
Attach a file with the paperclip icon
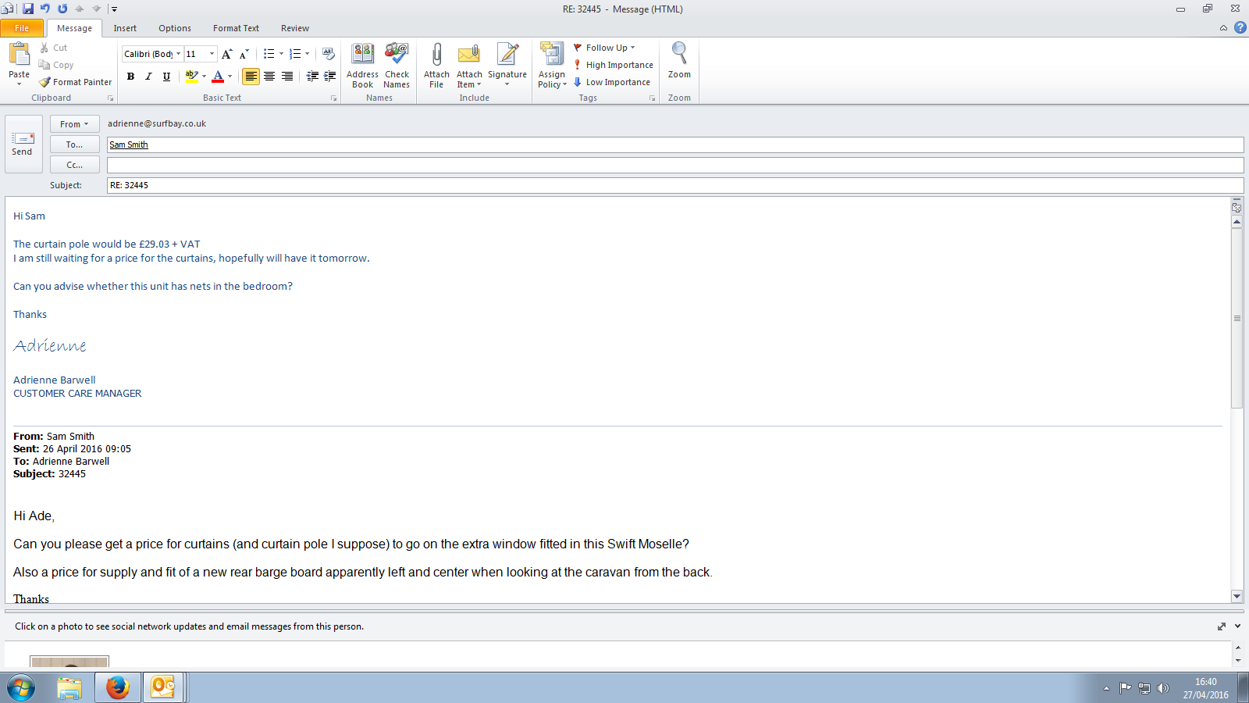[436, 66]
